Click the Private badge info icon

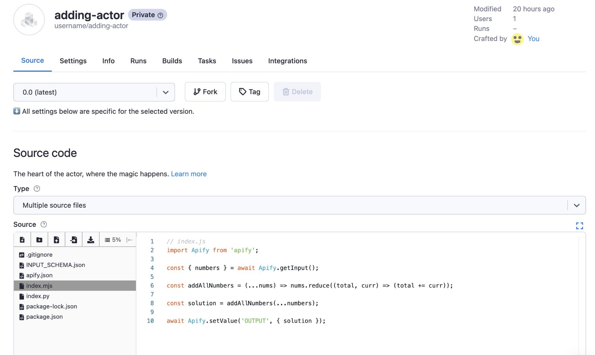coord(160,15)
